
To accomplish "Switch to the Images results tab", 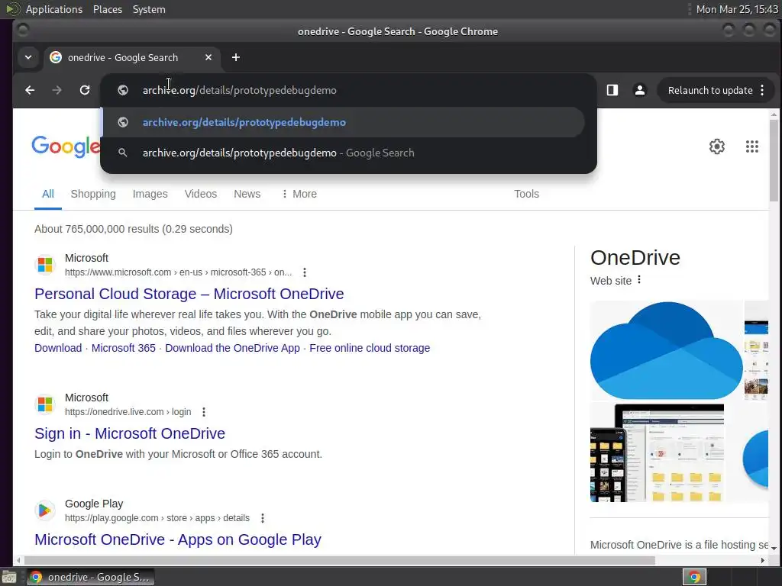I will click(x=150, y=194).
